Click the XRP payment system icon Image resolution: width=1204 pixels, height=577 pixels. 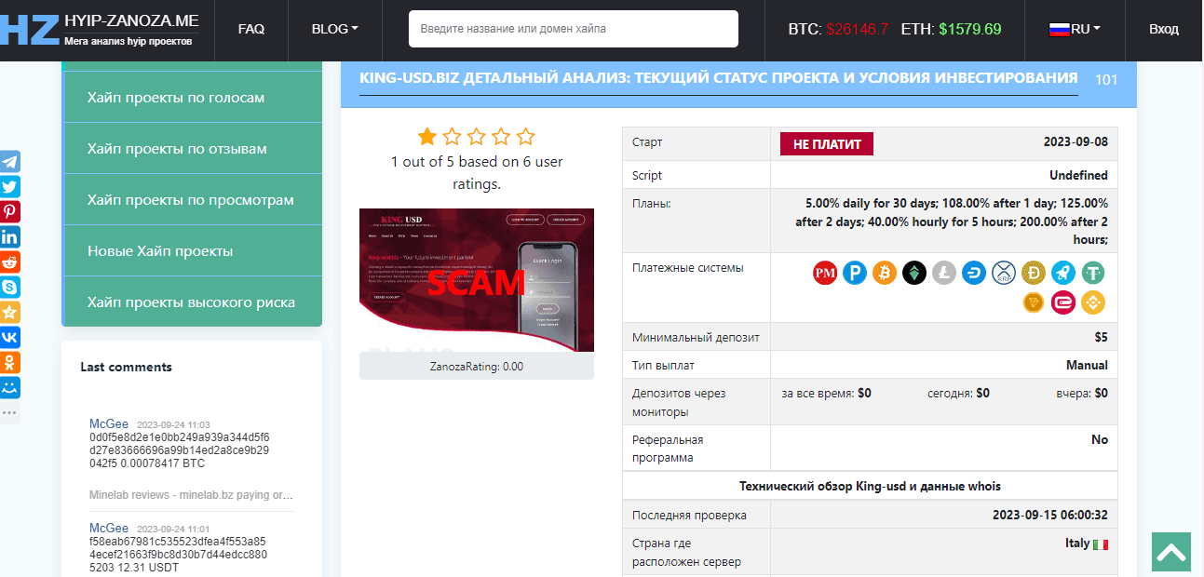pyautogui.click(x=1004, y=274)
